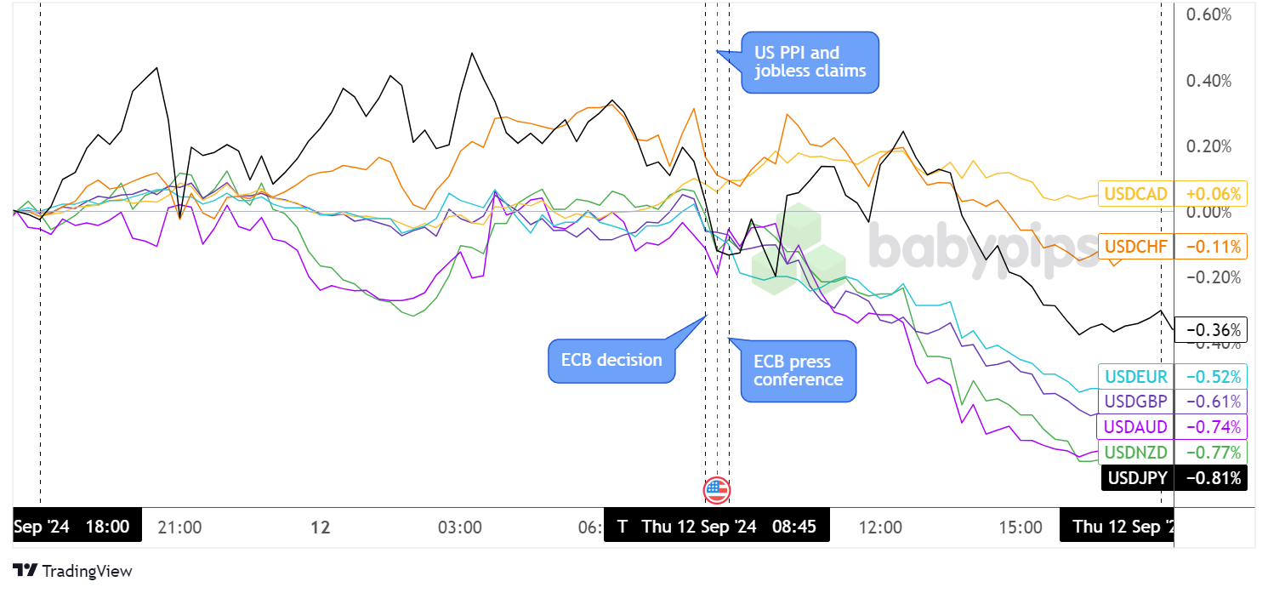Click the 0.60% price scale label
This screenshot has width=1268, height=593.
click(1208, 14)
